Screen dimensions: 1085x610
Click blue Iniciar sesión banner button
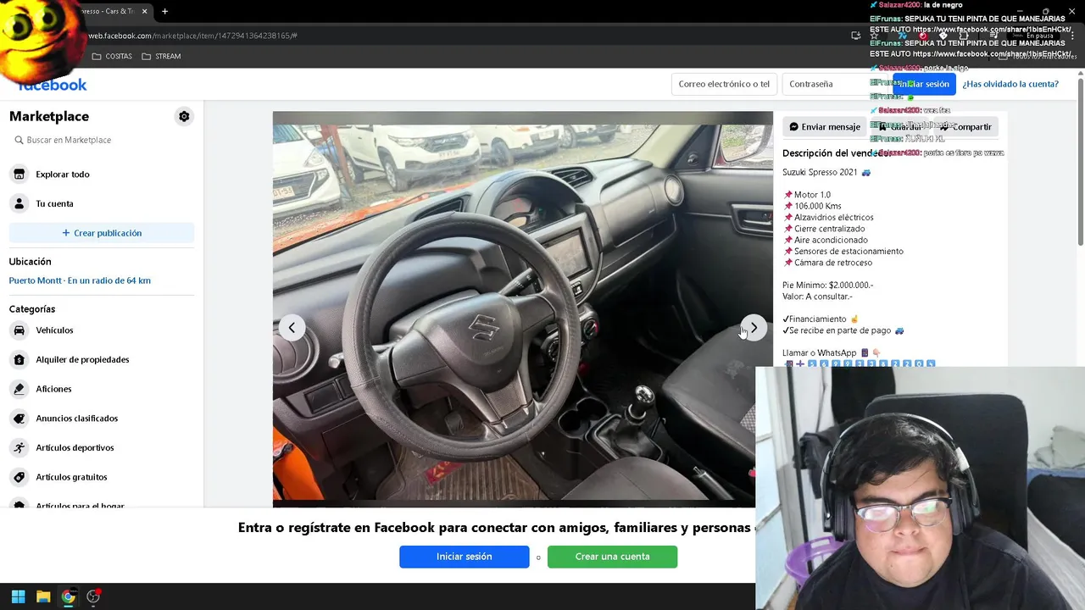(x=465, y=557)
